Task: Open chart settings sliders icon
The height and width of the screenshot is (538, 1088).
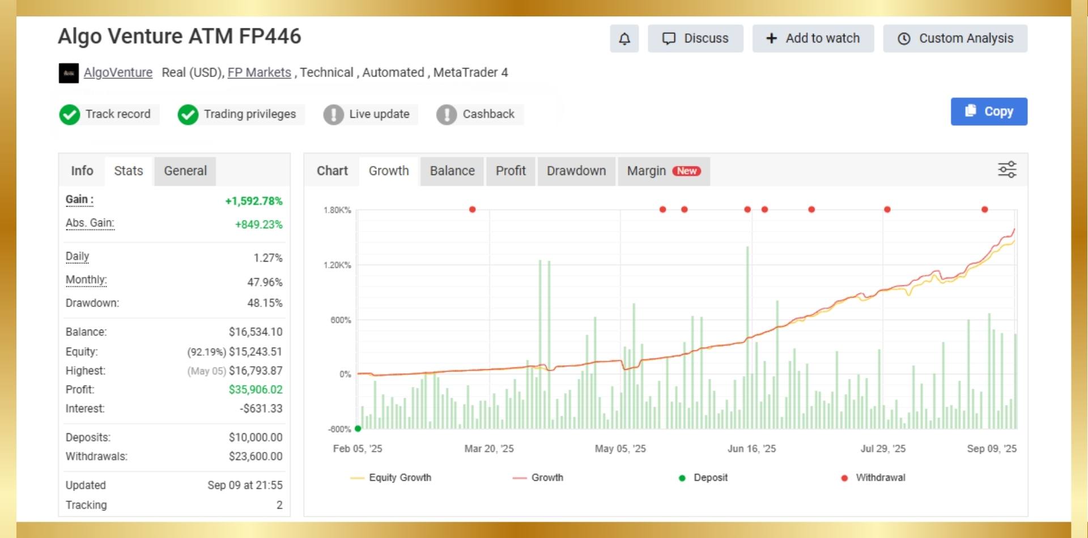Action: (1007, 169)
